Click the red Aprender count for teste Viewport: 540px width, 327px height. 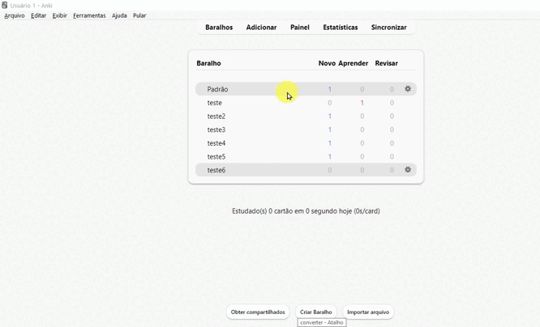[362, 103]
